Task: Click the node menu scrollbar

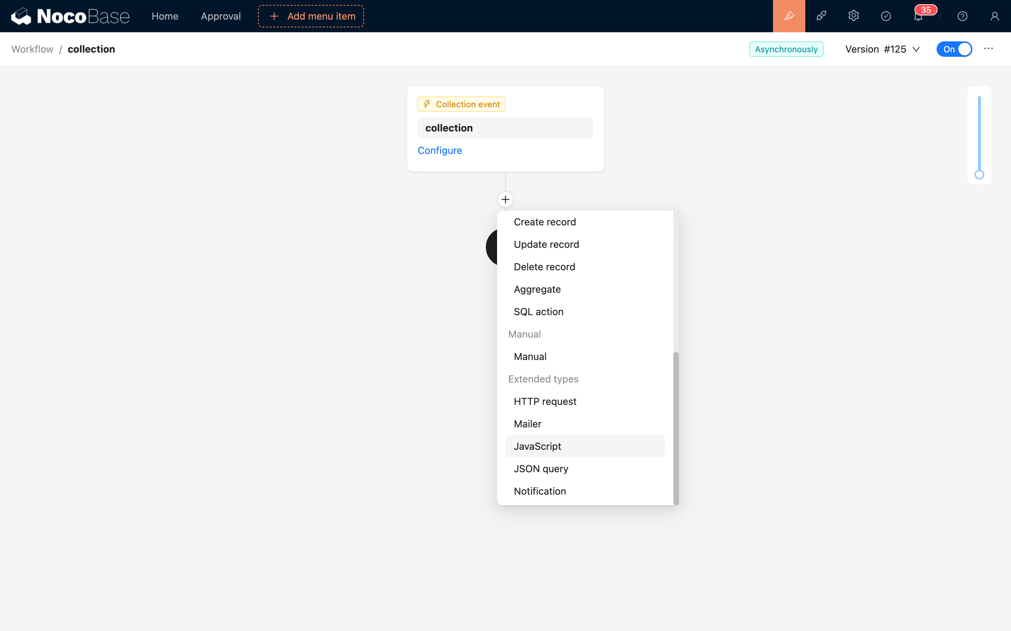Action: 675,428
